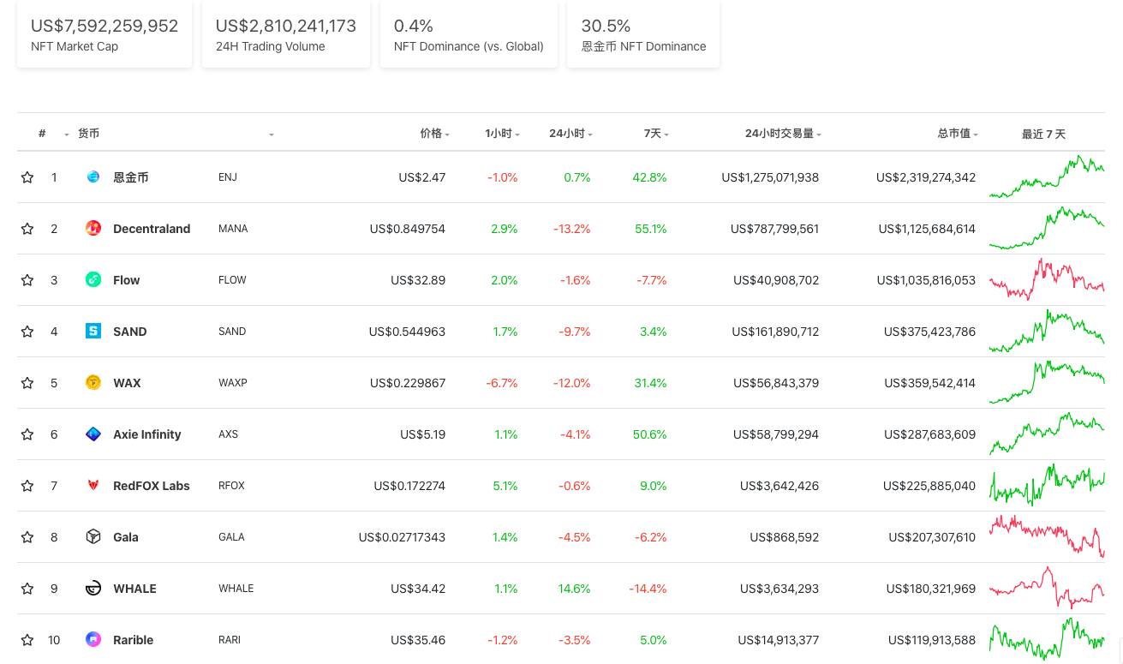Screen dimensions: 1123x664
Task: Open the Rarible coin page
Action: tap(133, 640)
